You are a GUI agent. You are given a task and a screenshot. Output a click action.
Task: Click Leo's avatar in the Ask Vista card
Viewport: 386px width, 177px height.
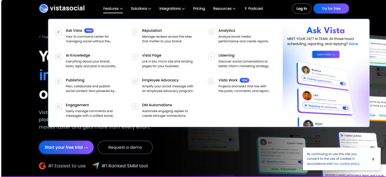(307, 96)
